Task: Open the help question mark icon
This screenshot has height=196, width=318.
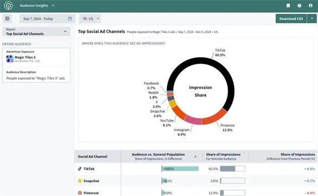Action: [299, 6]
